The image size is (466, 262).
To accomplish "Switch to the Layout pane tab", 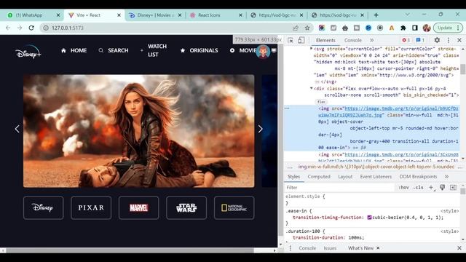I will tap(345, 177).
